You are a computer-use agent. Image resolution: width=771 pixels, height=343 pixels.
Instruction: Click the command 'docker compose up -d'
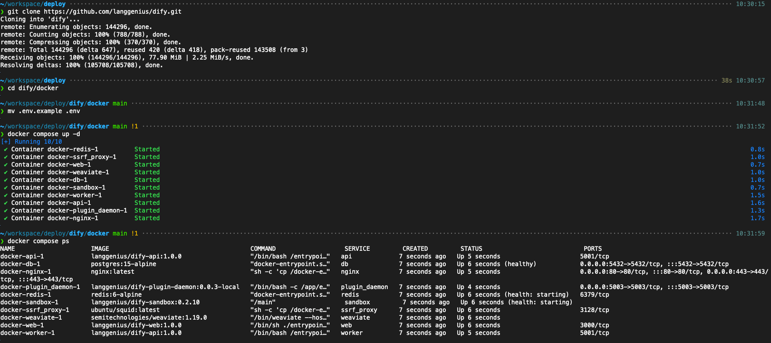pos(44,134)
